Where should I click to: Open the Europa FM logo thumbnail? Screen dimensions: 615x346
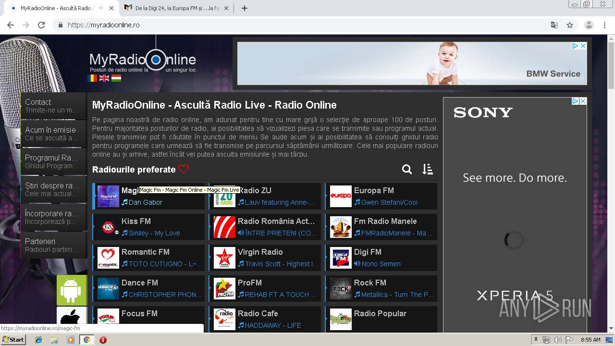[341, 196]
